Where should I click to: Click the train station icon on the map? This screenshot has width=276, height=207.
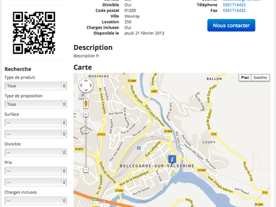[x=139, y=148]
